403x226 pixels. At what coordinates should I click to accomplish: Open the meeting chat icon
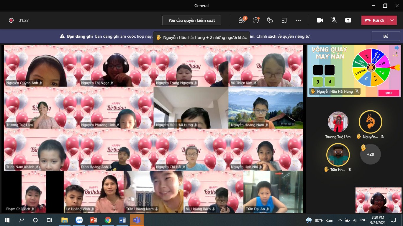tap(256, 20)
